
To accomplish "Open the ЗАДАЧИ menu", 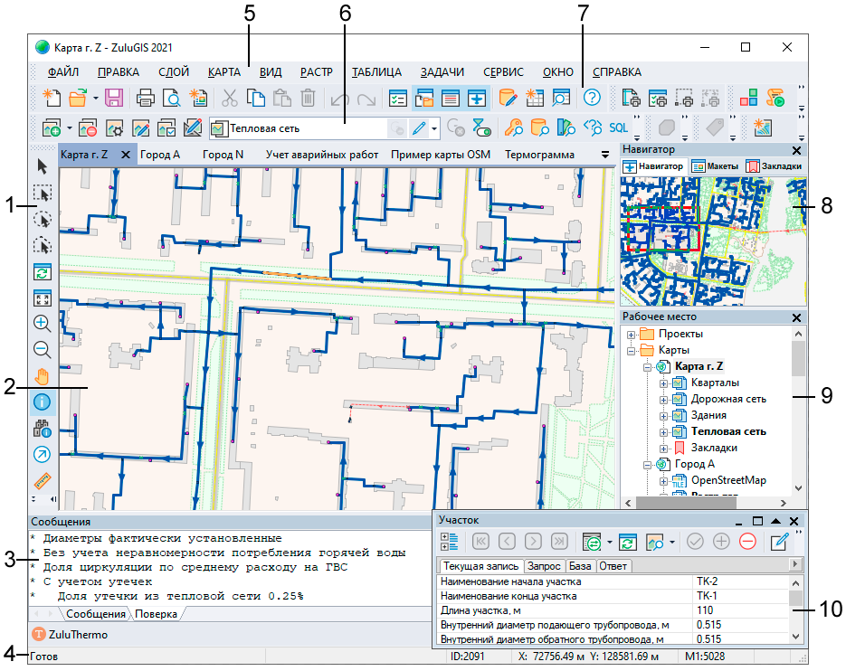I will tap(442, 72).
